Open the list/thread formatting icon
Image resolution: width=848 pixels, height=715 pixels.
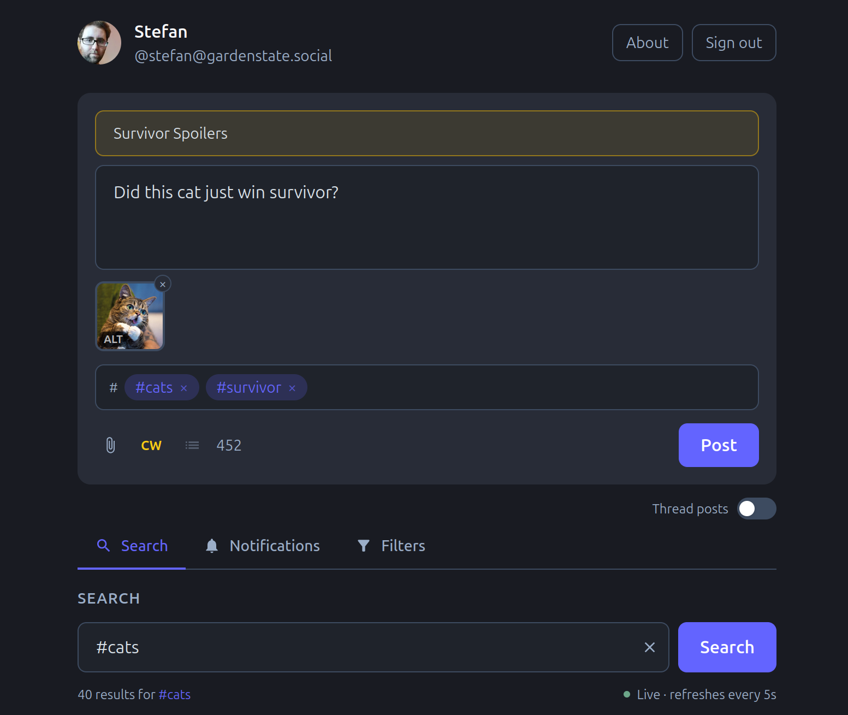(x=192, y=445)
